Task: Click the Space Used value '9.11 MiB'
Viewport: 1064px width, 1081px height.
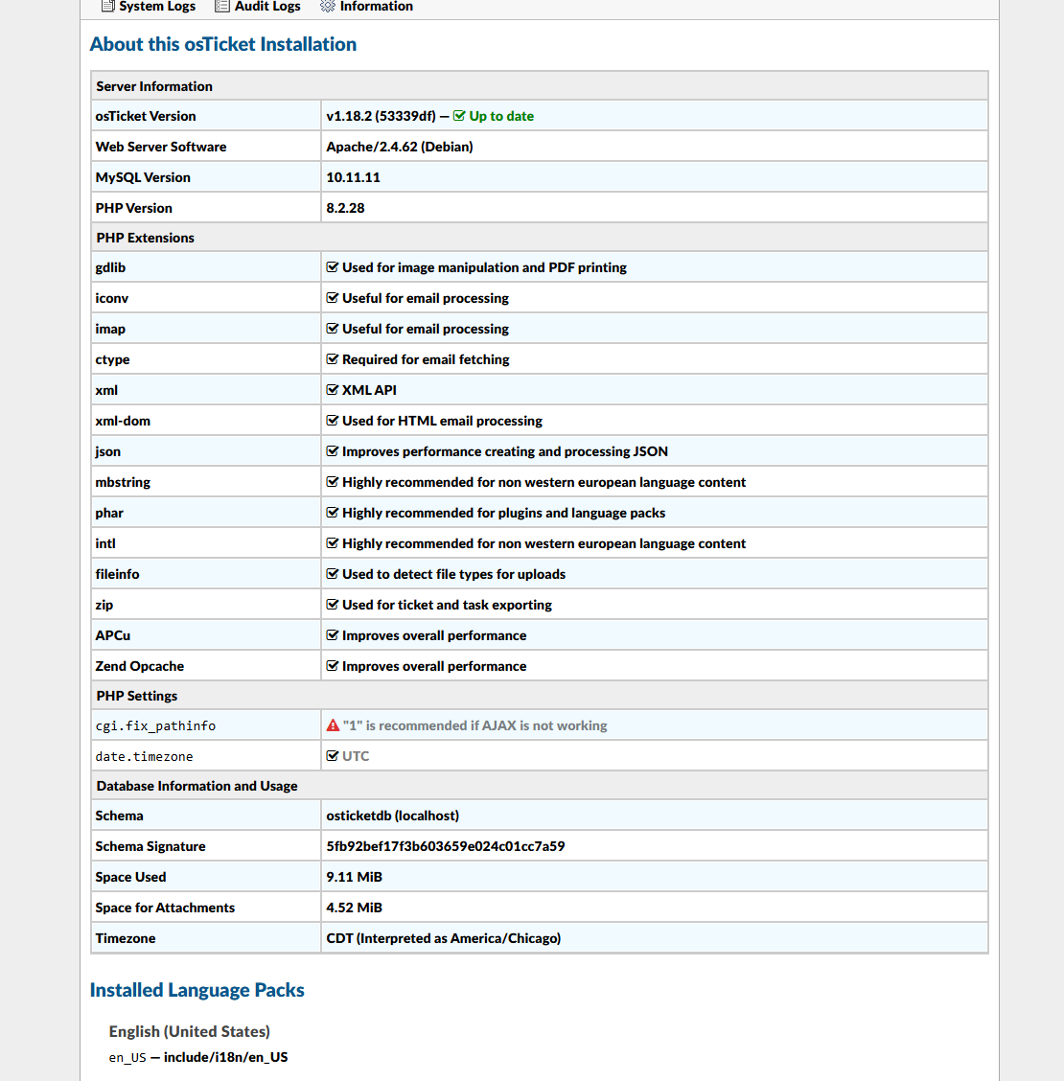Action: (354, 877)
